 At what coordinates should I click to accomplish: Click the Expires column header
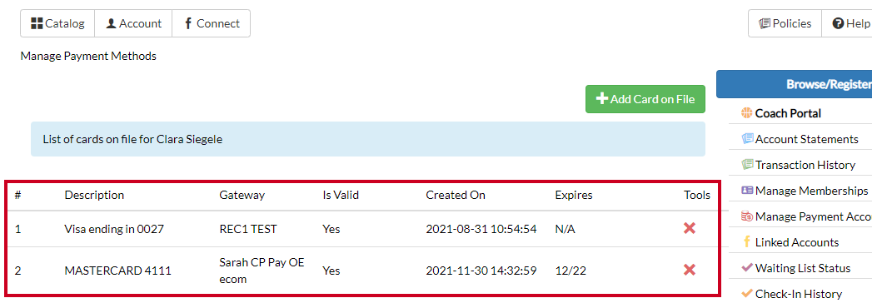tap(573, 195)
